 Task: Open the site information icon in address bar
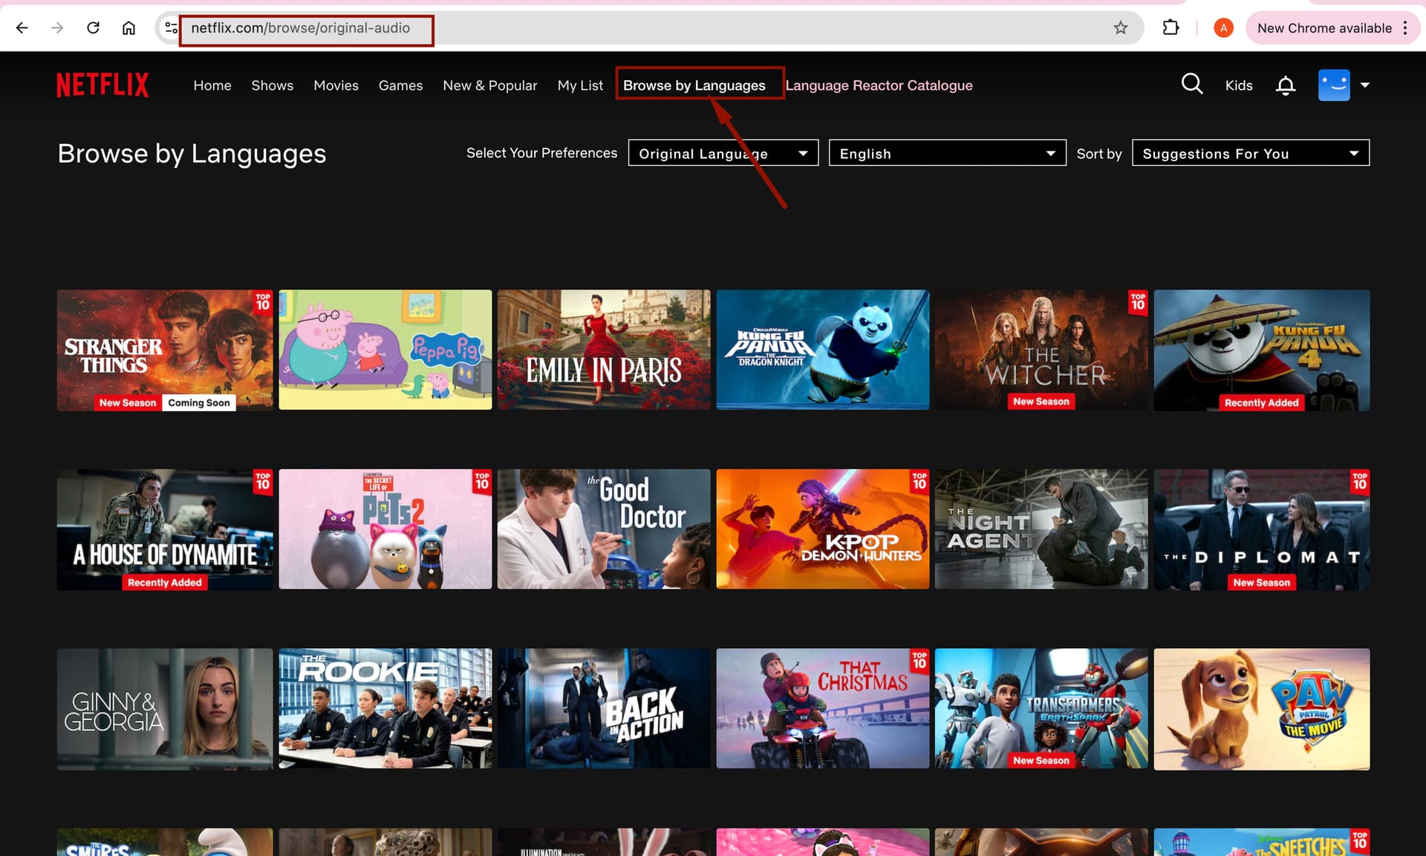171,28
